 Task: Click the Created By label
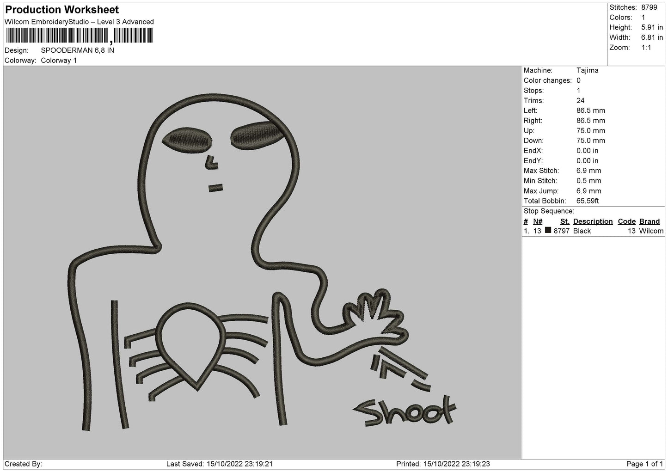tap(24, 464)
